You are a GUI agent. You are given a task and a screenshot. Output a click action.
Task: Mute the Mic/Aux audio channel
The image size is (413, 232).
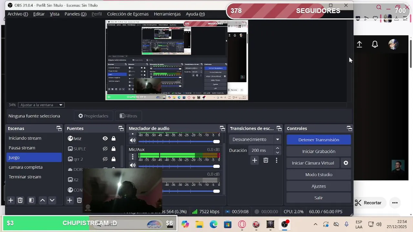click(132, 165)
